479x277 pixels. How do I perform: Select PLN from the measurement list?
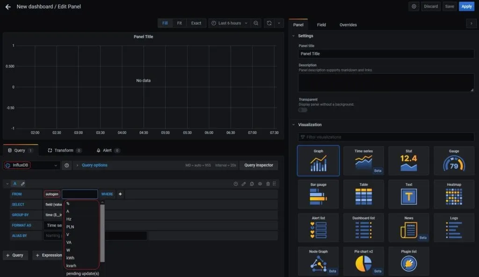[70, 227]
